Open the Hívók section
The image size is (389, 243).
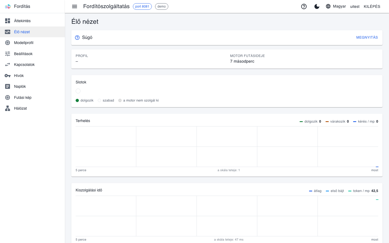click(x=32, y=76)
